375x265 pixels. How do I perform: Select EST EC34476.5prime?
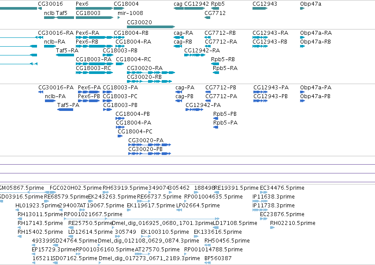coord(282,188)
